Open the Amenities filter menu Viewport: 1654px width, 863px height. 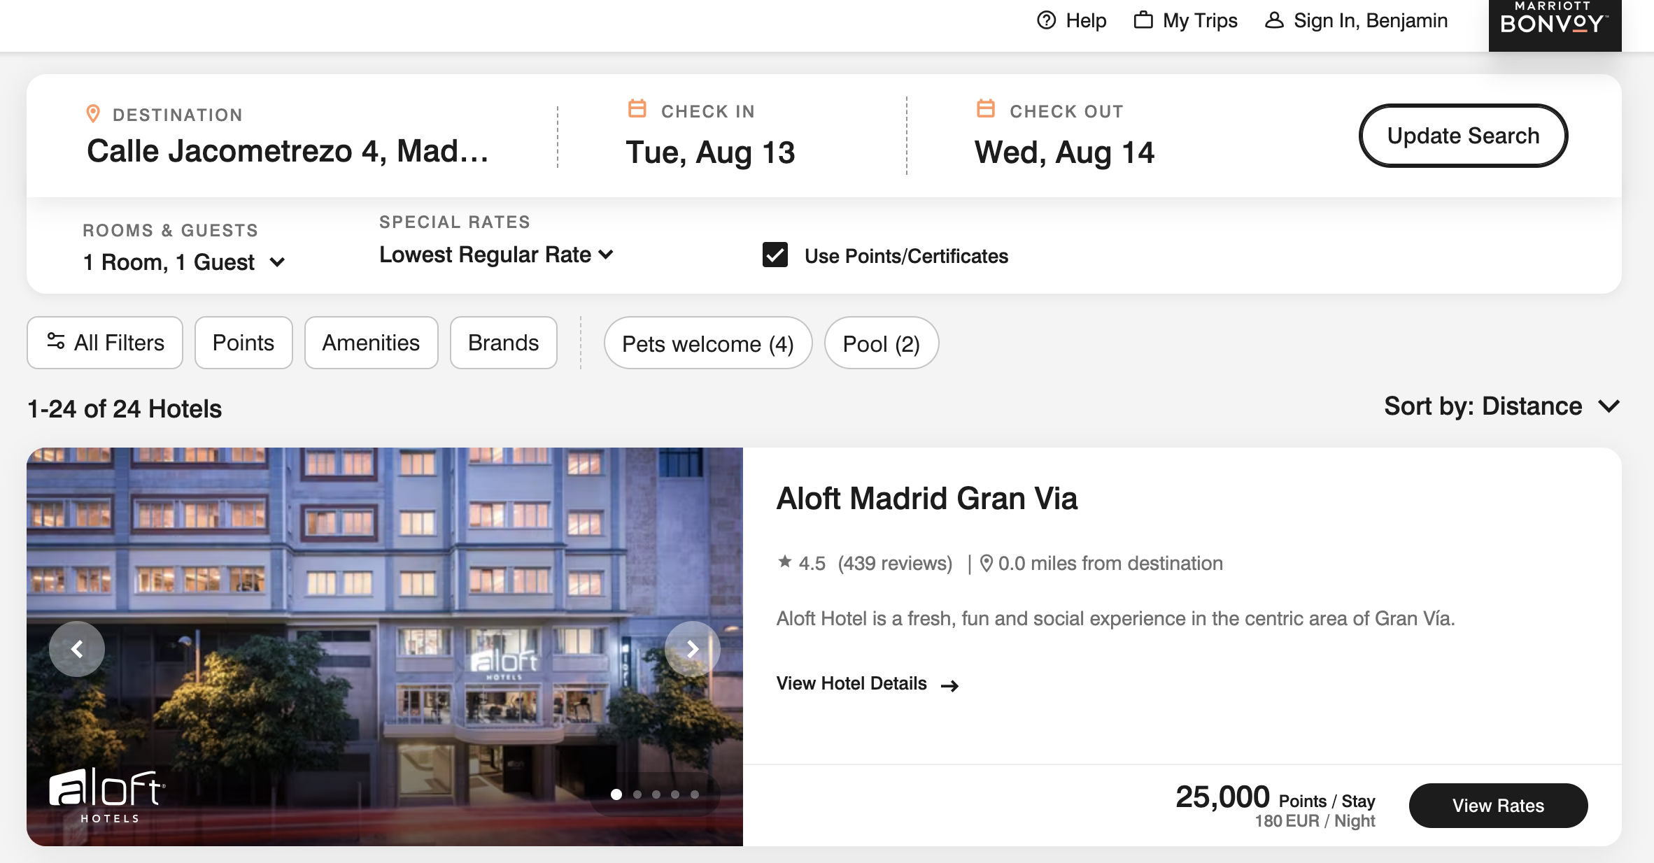tap(371, 343)
